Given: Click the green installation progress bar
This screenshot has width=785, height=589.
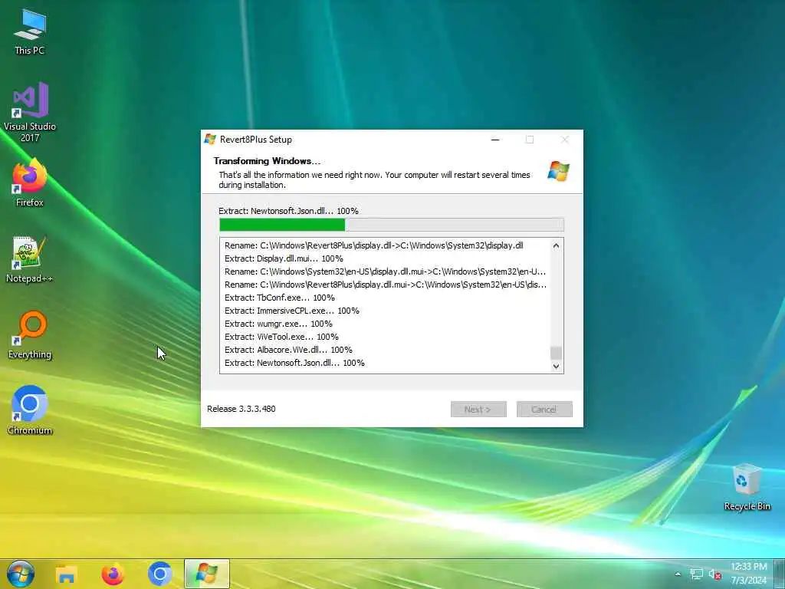Looking at the screenshot, I should pos(392,225).
